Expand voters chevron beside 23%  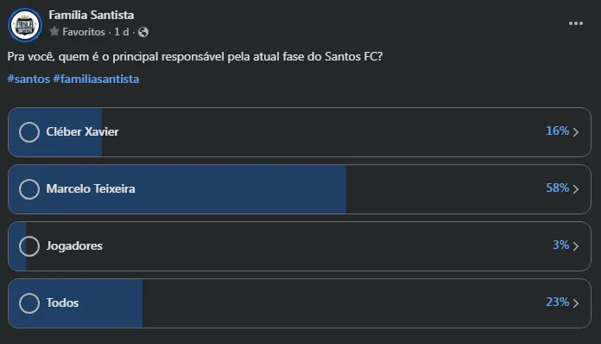[576, 303]
